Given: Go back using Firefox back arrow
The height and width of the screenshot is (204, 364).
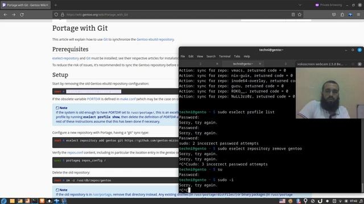Looking at the screenshot, I should [5, 15].
